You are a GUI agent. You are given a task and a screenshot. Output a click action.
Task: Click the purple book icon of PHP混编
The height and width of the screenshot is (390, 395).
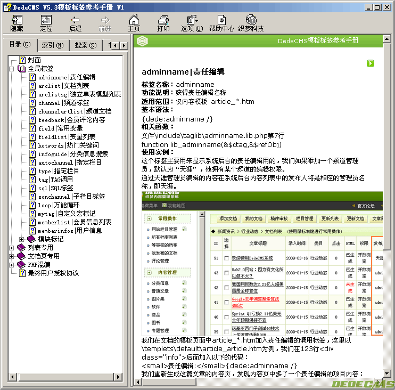pos(21,264)
